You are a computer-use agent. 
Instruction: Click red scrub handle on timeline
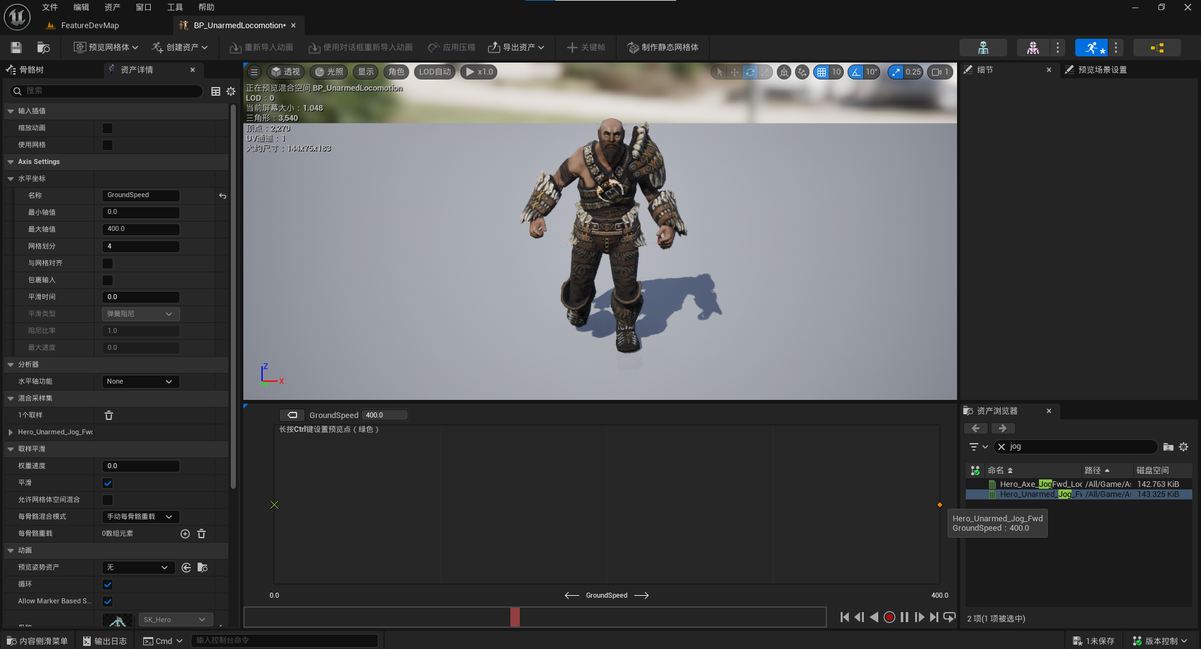point(515,617)
